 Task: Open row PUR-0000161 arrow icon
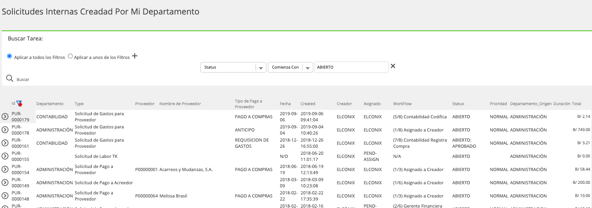(5, 143)
